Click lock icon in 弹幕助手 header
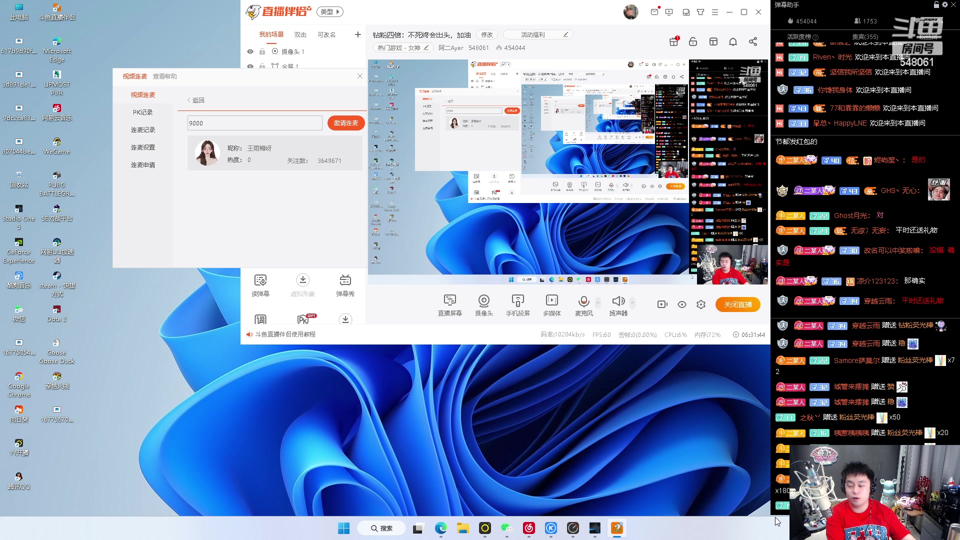 point(936,4)
